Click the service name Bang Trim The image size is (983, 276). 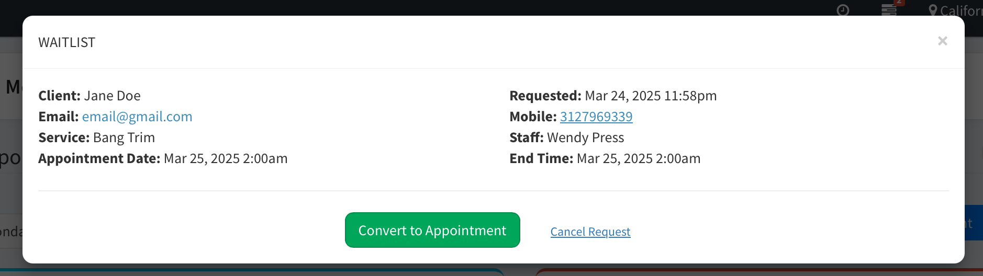(124, 137)
